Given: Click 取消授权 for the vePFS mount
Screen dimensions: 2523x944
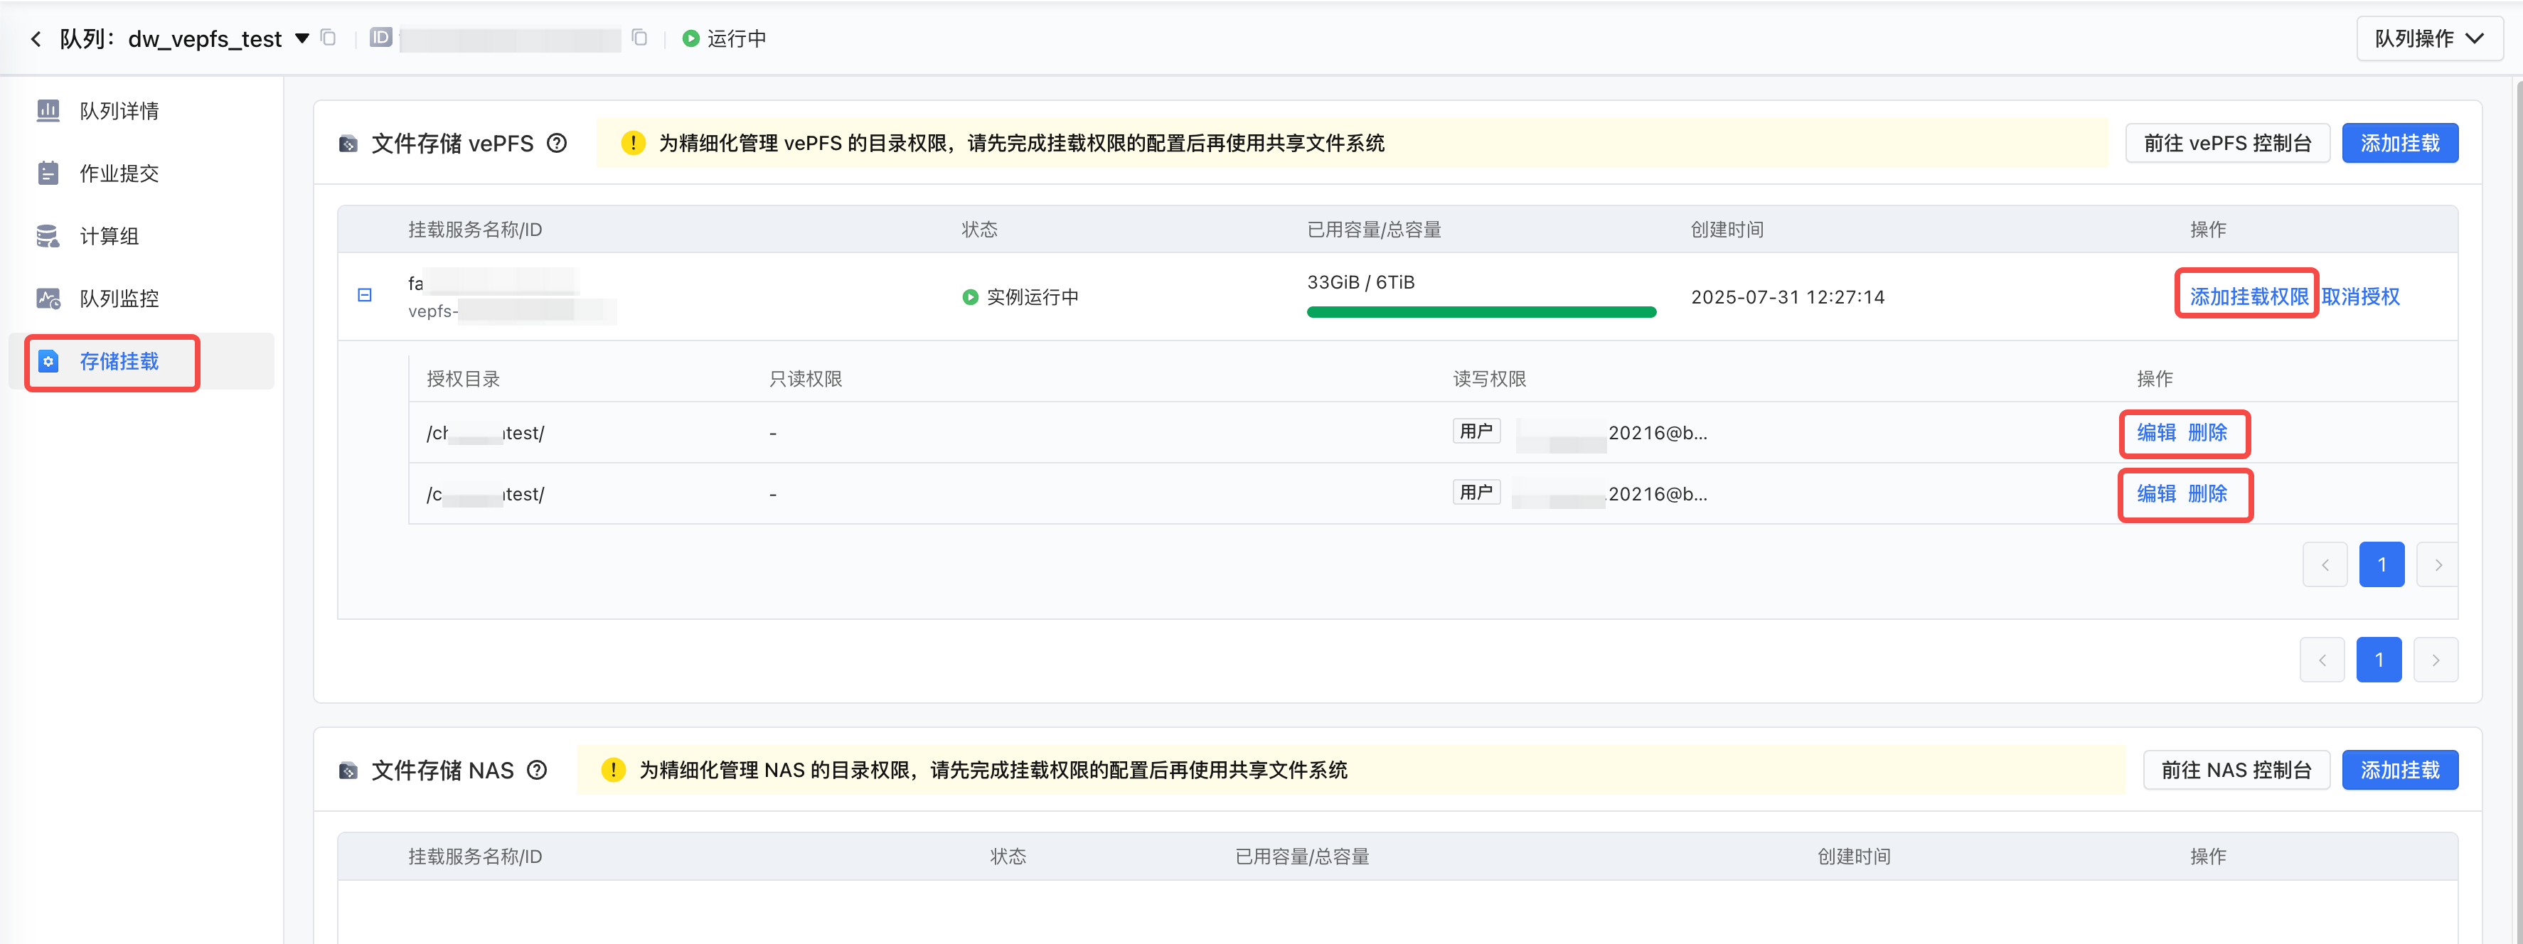Looking at the screenshot, I should (2360, 296).
